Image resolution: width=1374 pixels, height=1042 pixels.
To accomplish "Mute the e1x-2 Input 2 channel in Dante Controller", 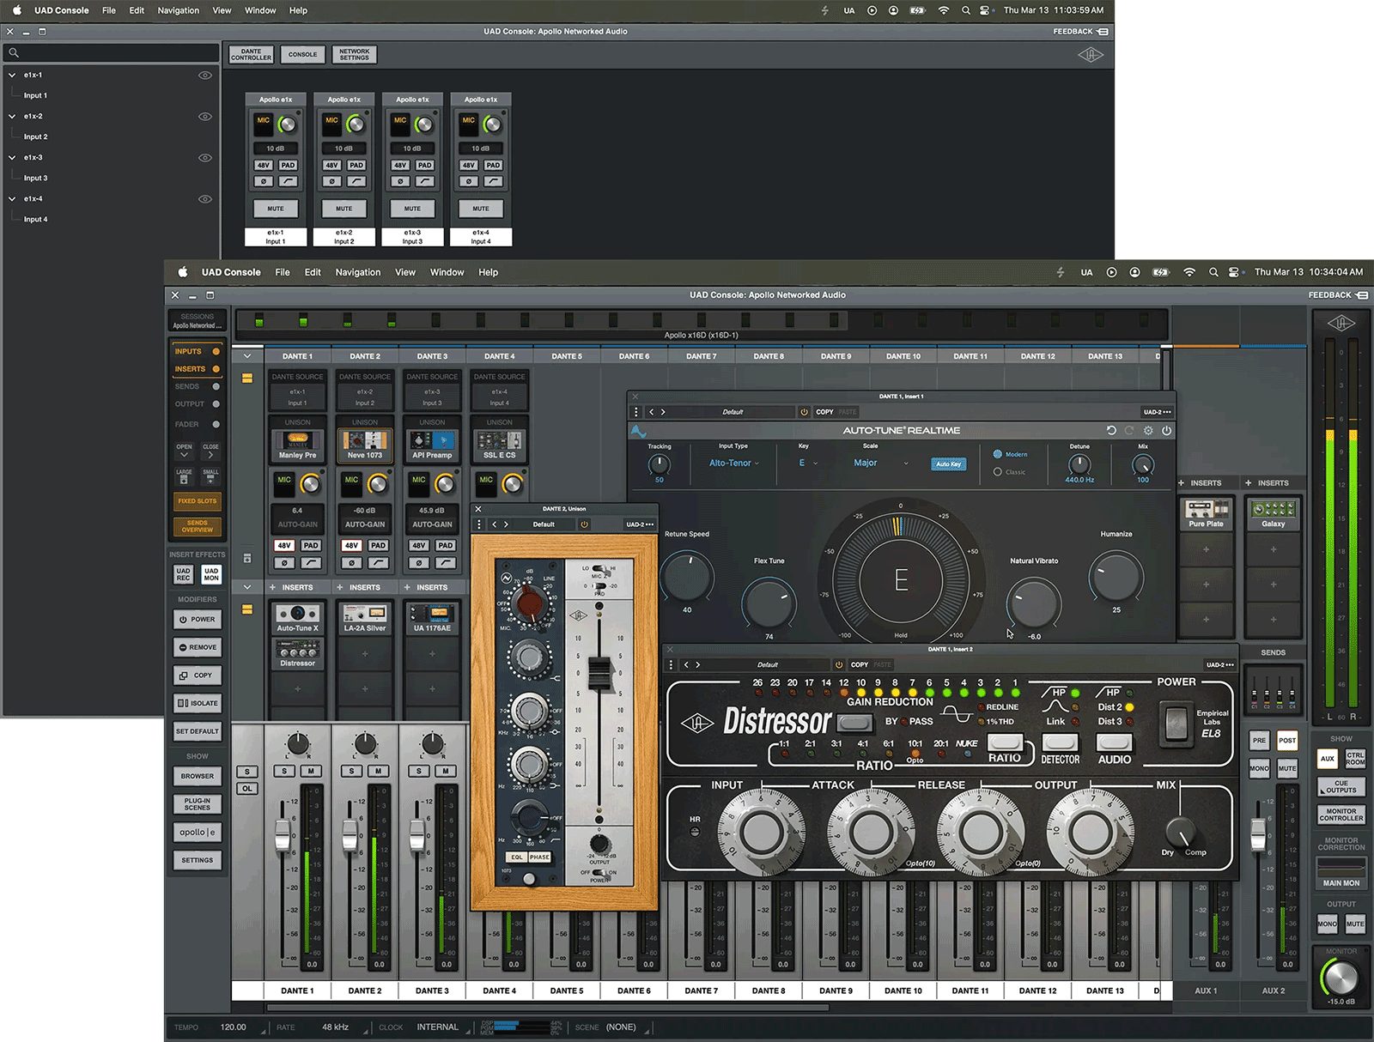I will pyautogui.click(x=343, y=209).
